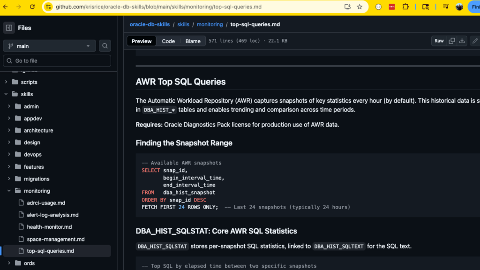Go to oracle-db-skills breadcrumb link
480x270 pixels.
tap(150, 24)
